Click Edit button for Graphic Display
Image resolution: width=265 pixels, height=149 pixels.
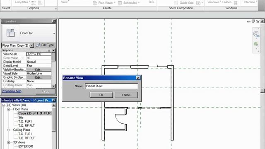coord(39,77)
